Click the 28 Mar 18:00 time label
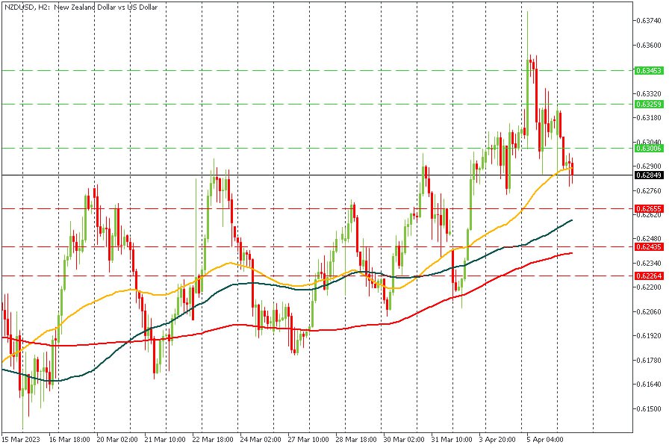This screenshot has height=448, width=672. (x=355, y=440)
